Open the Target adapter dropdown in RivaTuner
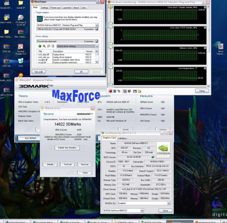 coord(97,25)
